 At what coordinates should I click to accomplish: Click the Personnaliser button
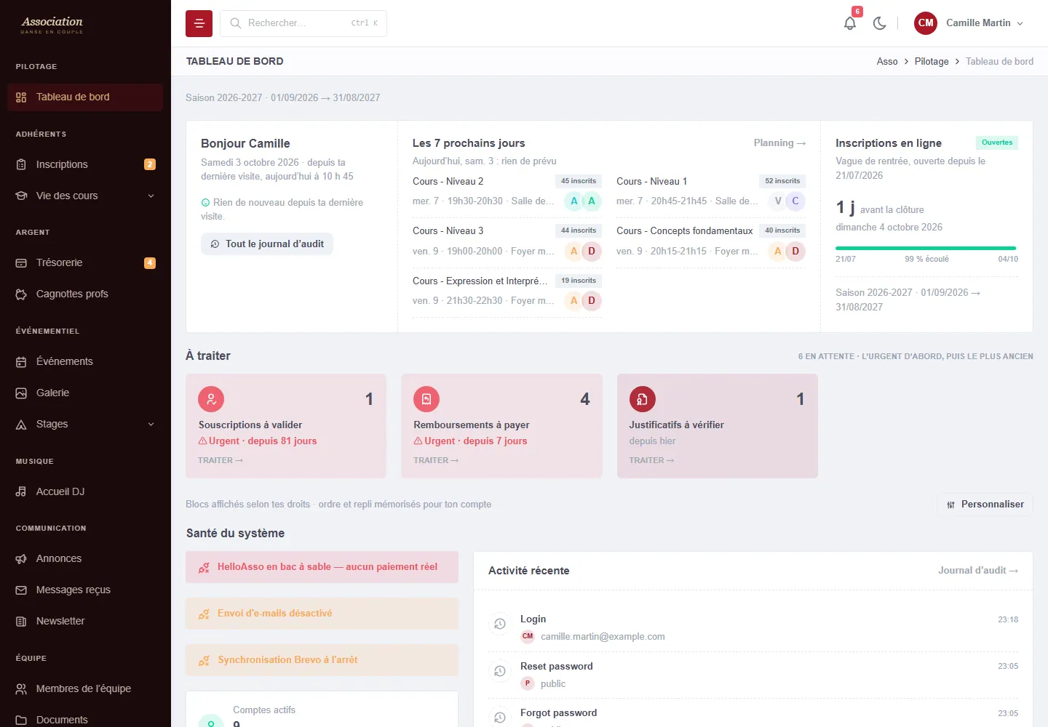(985, 505)
